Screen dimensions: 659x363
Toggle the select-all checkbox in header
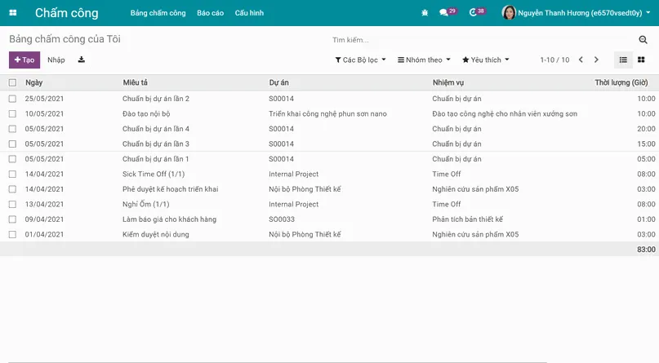click(12, 82)
